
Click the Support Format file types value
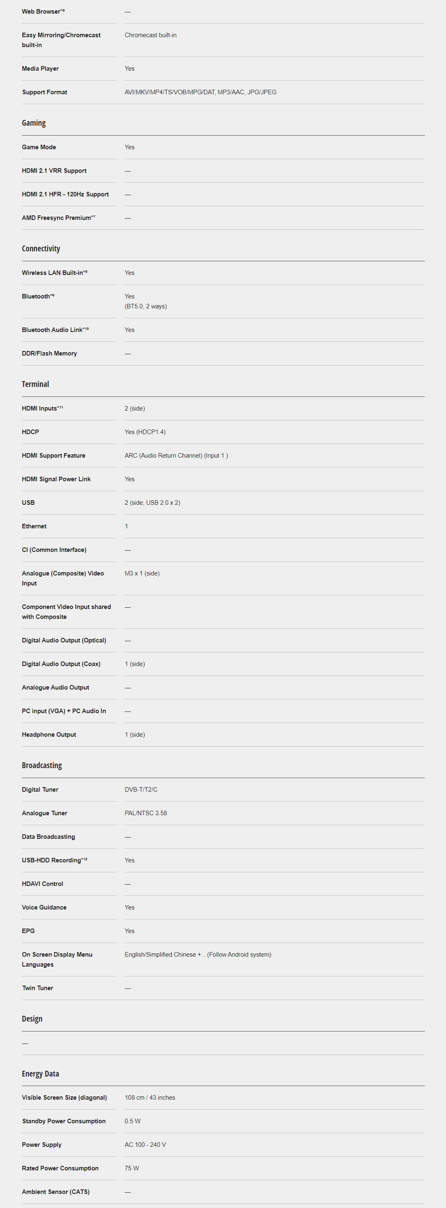(200, 92)
